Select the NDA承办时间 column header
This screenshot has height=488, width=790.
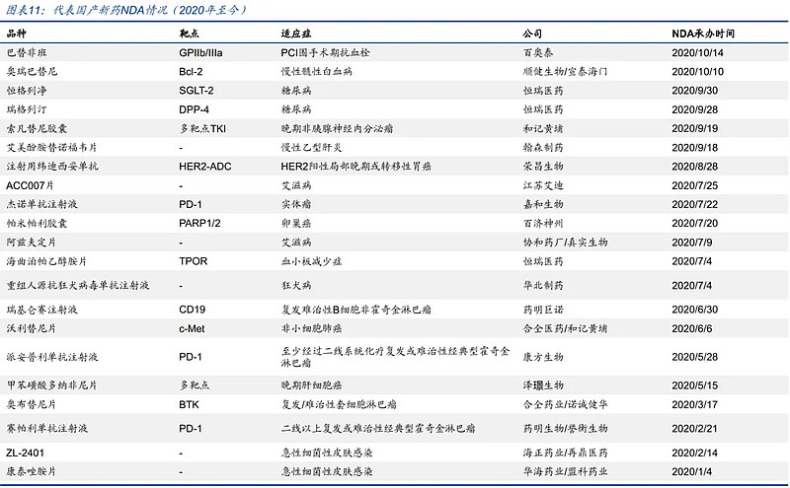click(703, 34)
